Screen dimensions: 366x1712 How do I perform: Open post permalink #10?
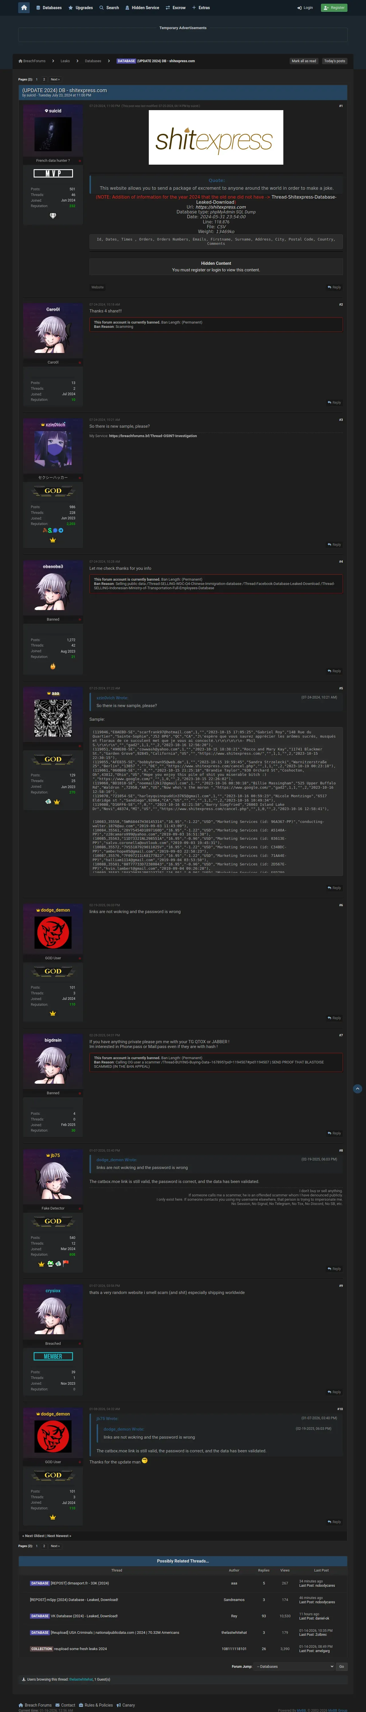click(x=340, y=1408)
